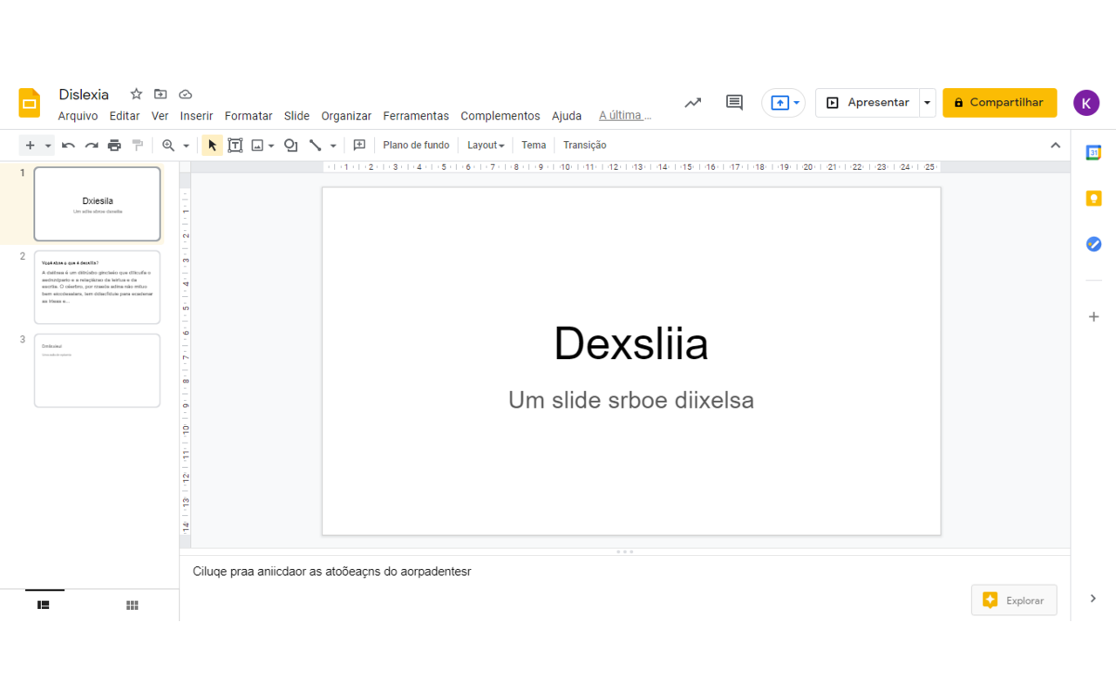Screen dimensions: 1116x697
Task: Select the shape tool
Action: pos(291,145)
